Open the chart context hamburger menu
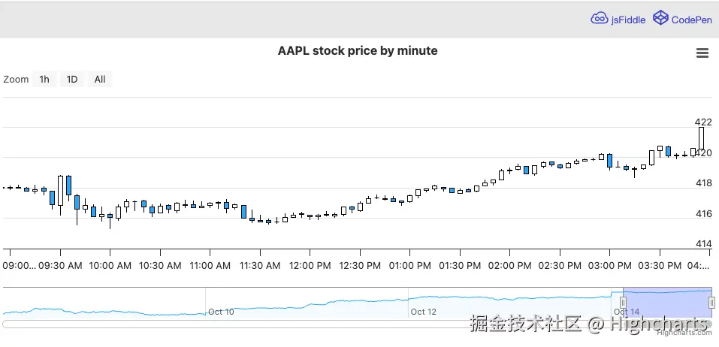 tap(702, 53)
